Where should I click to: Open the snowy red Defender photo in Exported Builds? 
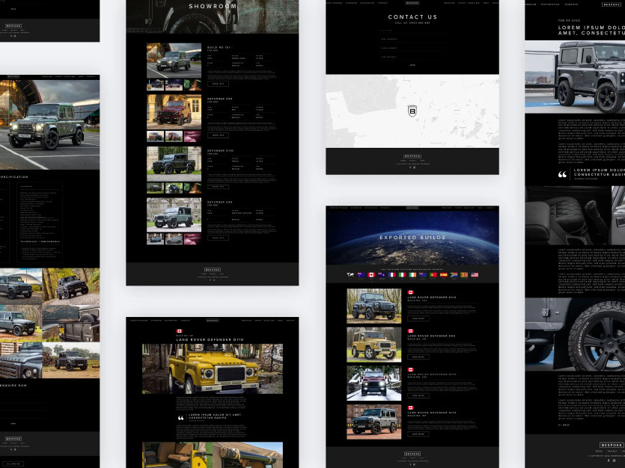(374, 384)
